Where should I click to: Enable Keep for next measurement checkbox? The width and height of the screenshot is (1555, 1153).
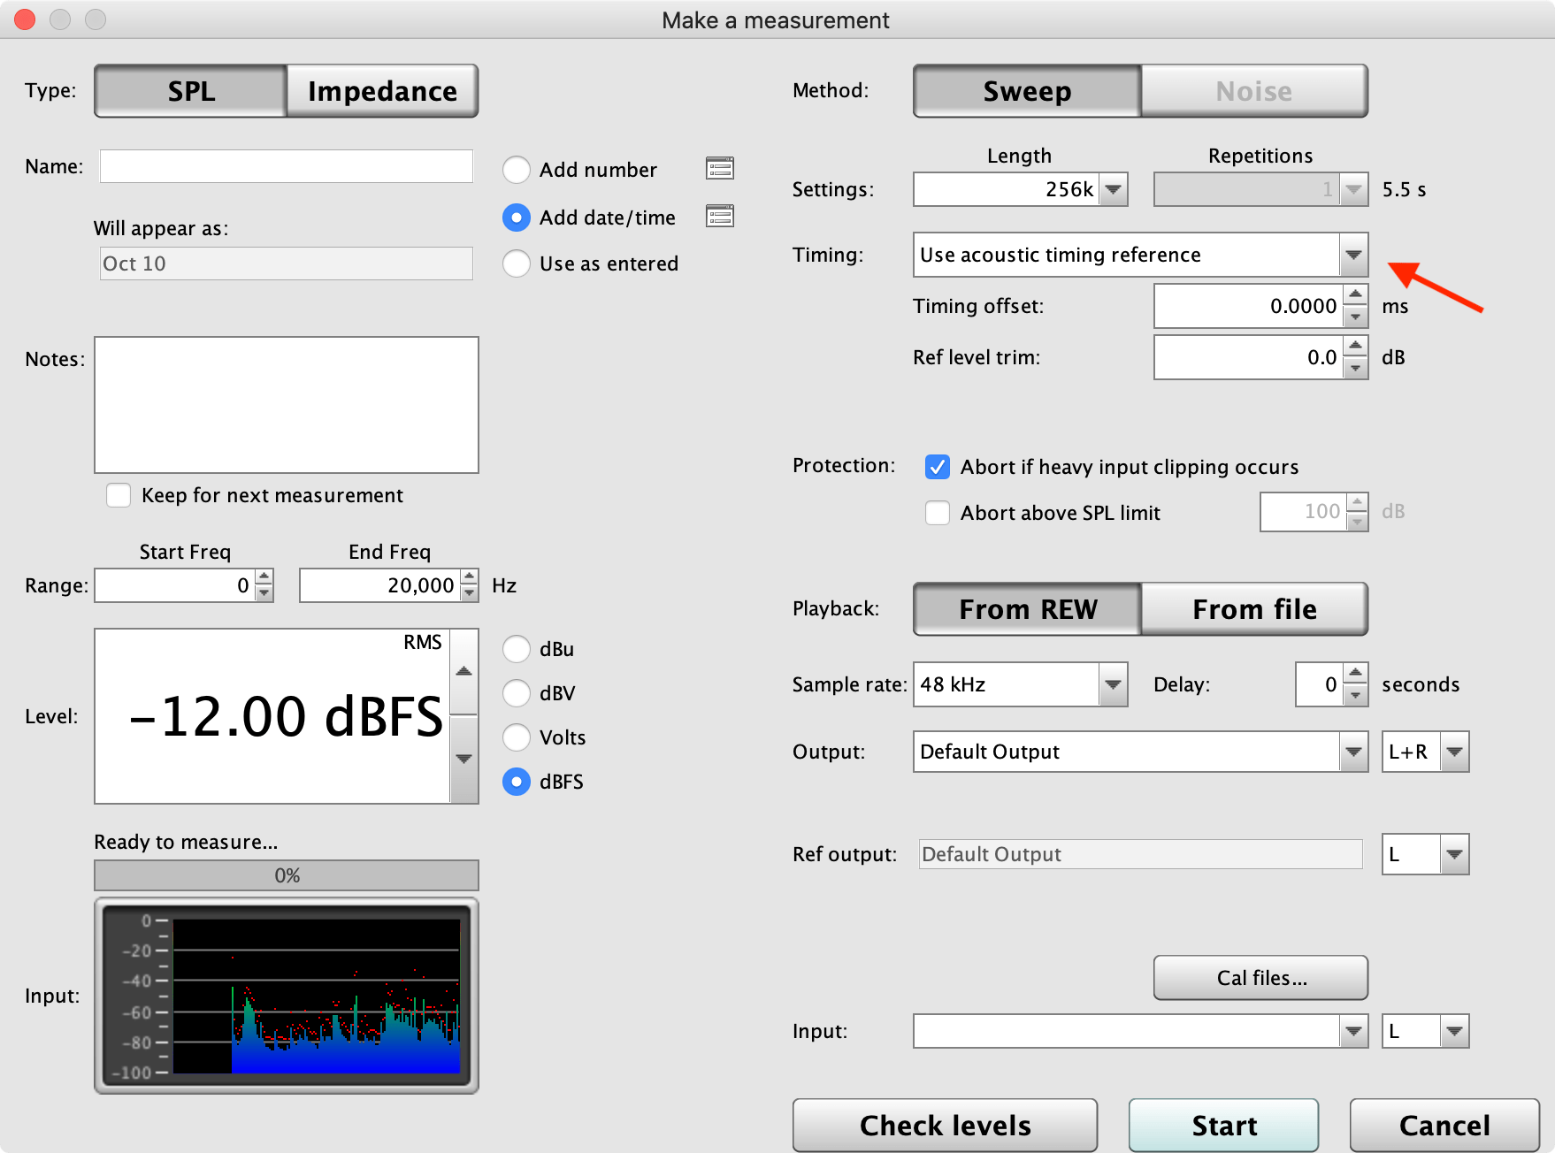coord(119,495)
